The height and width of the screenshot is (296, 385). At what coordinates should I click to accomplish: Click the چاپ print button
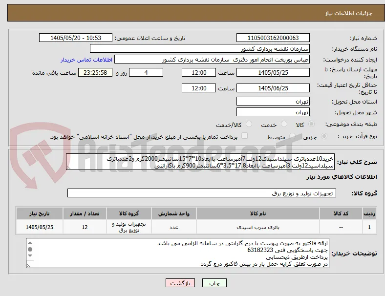[214, 283]
